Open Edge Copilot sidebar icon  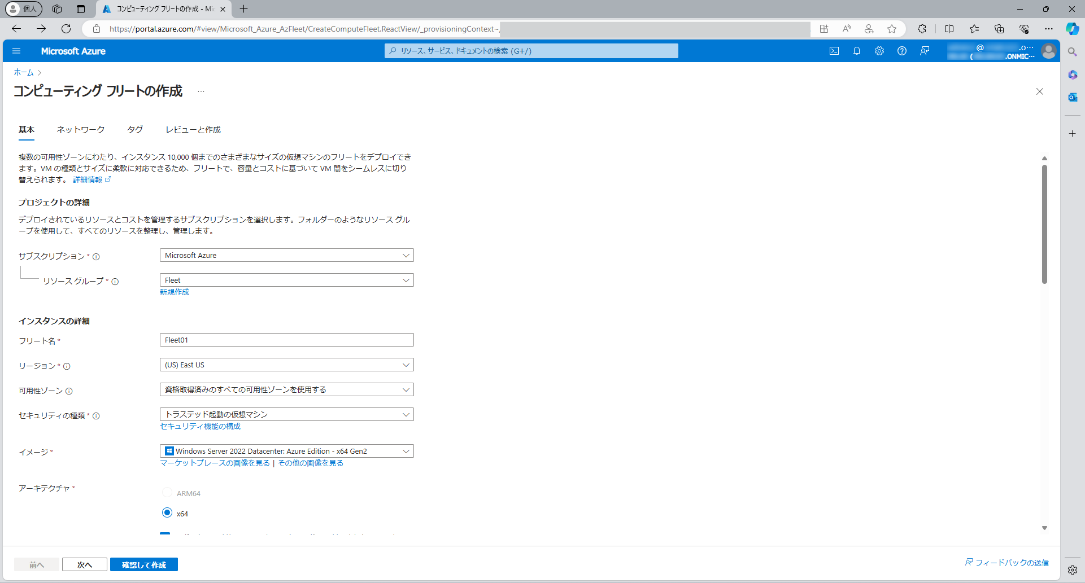point(1073,29)
